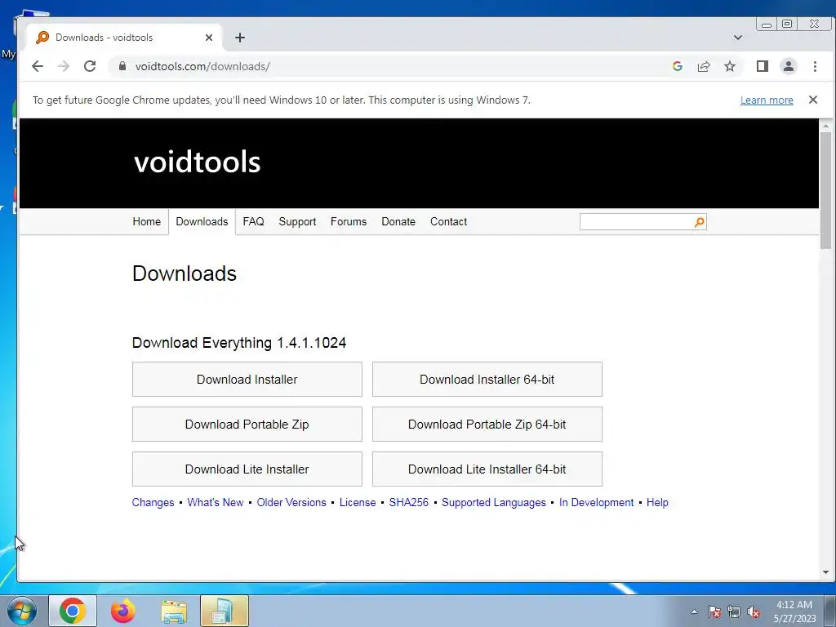Click Chrome icon in taskbar

[73, 611]
